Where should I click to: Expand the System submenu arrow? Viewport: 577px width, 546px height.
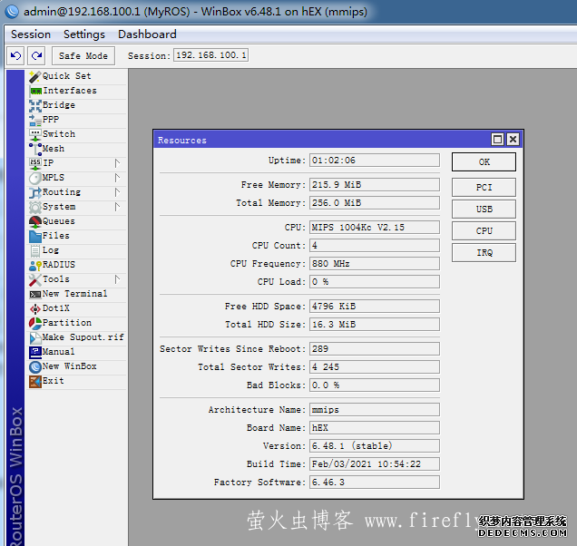(117, 207)
